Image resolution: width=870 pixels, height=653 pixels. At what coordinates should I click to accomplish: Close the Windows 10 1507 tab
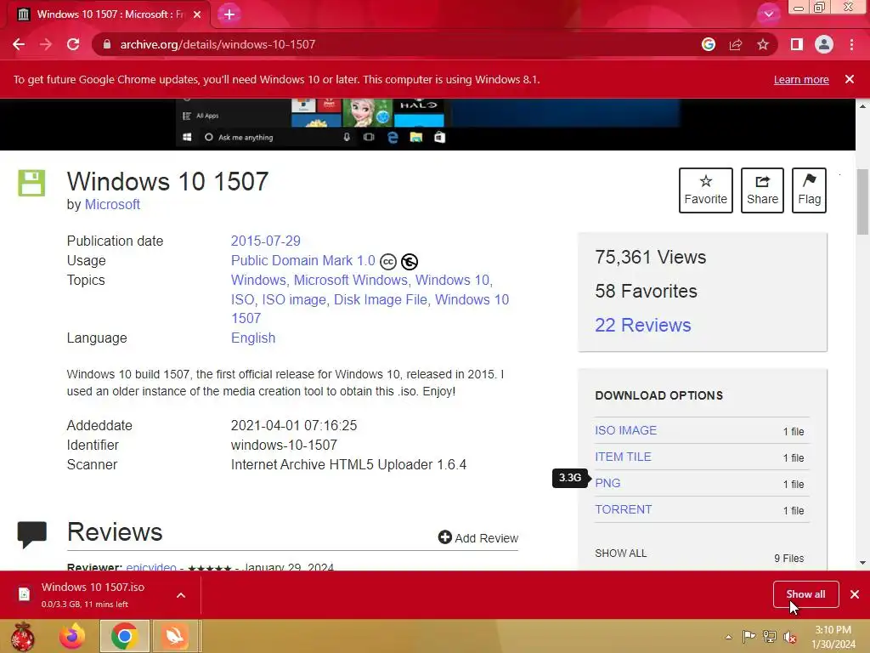(x=197, y=14)
